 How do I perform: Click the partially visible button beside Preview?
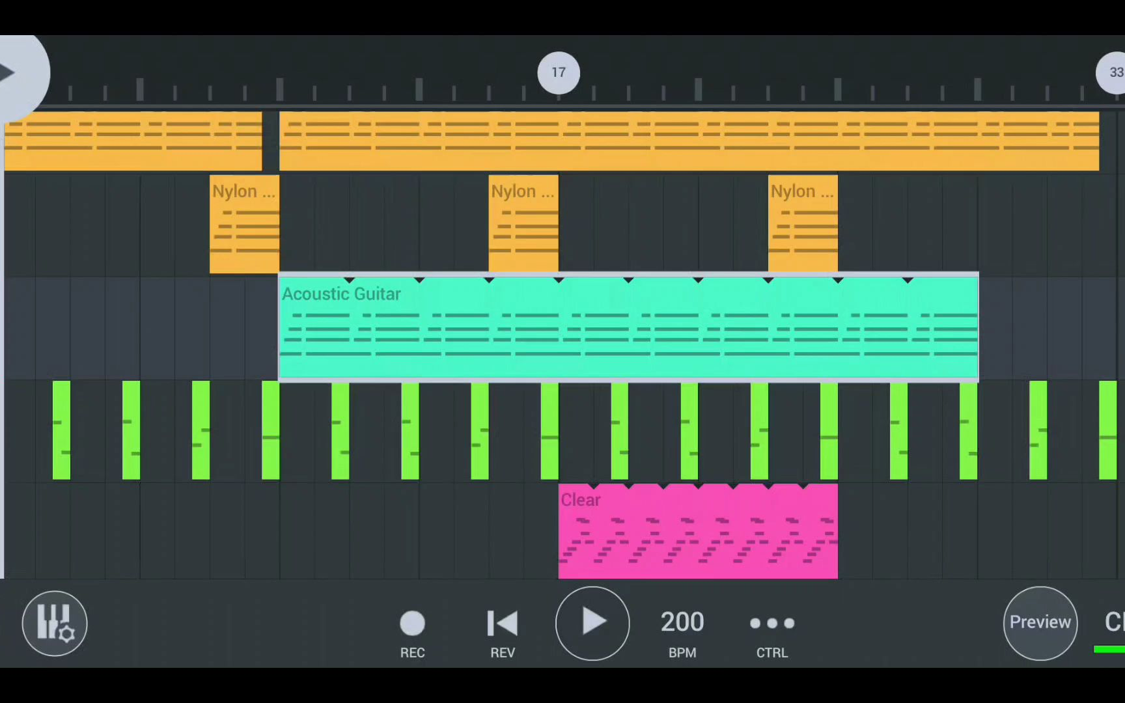pyautogui.click(x=1114, y=622)
